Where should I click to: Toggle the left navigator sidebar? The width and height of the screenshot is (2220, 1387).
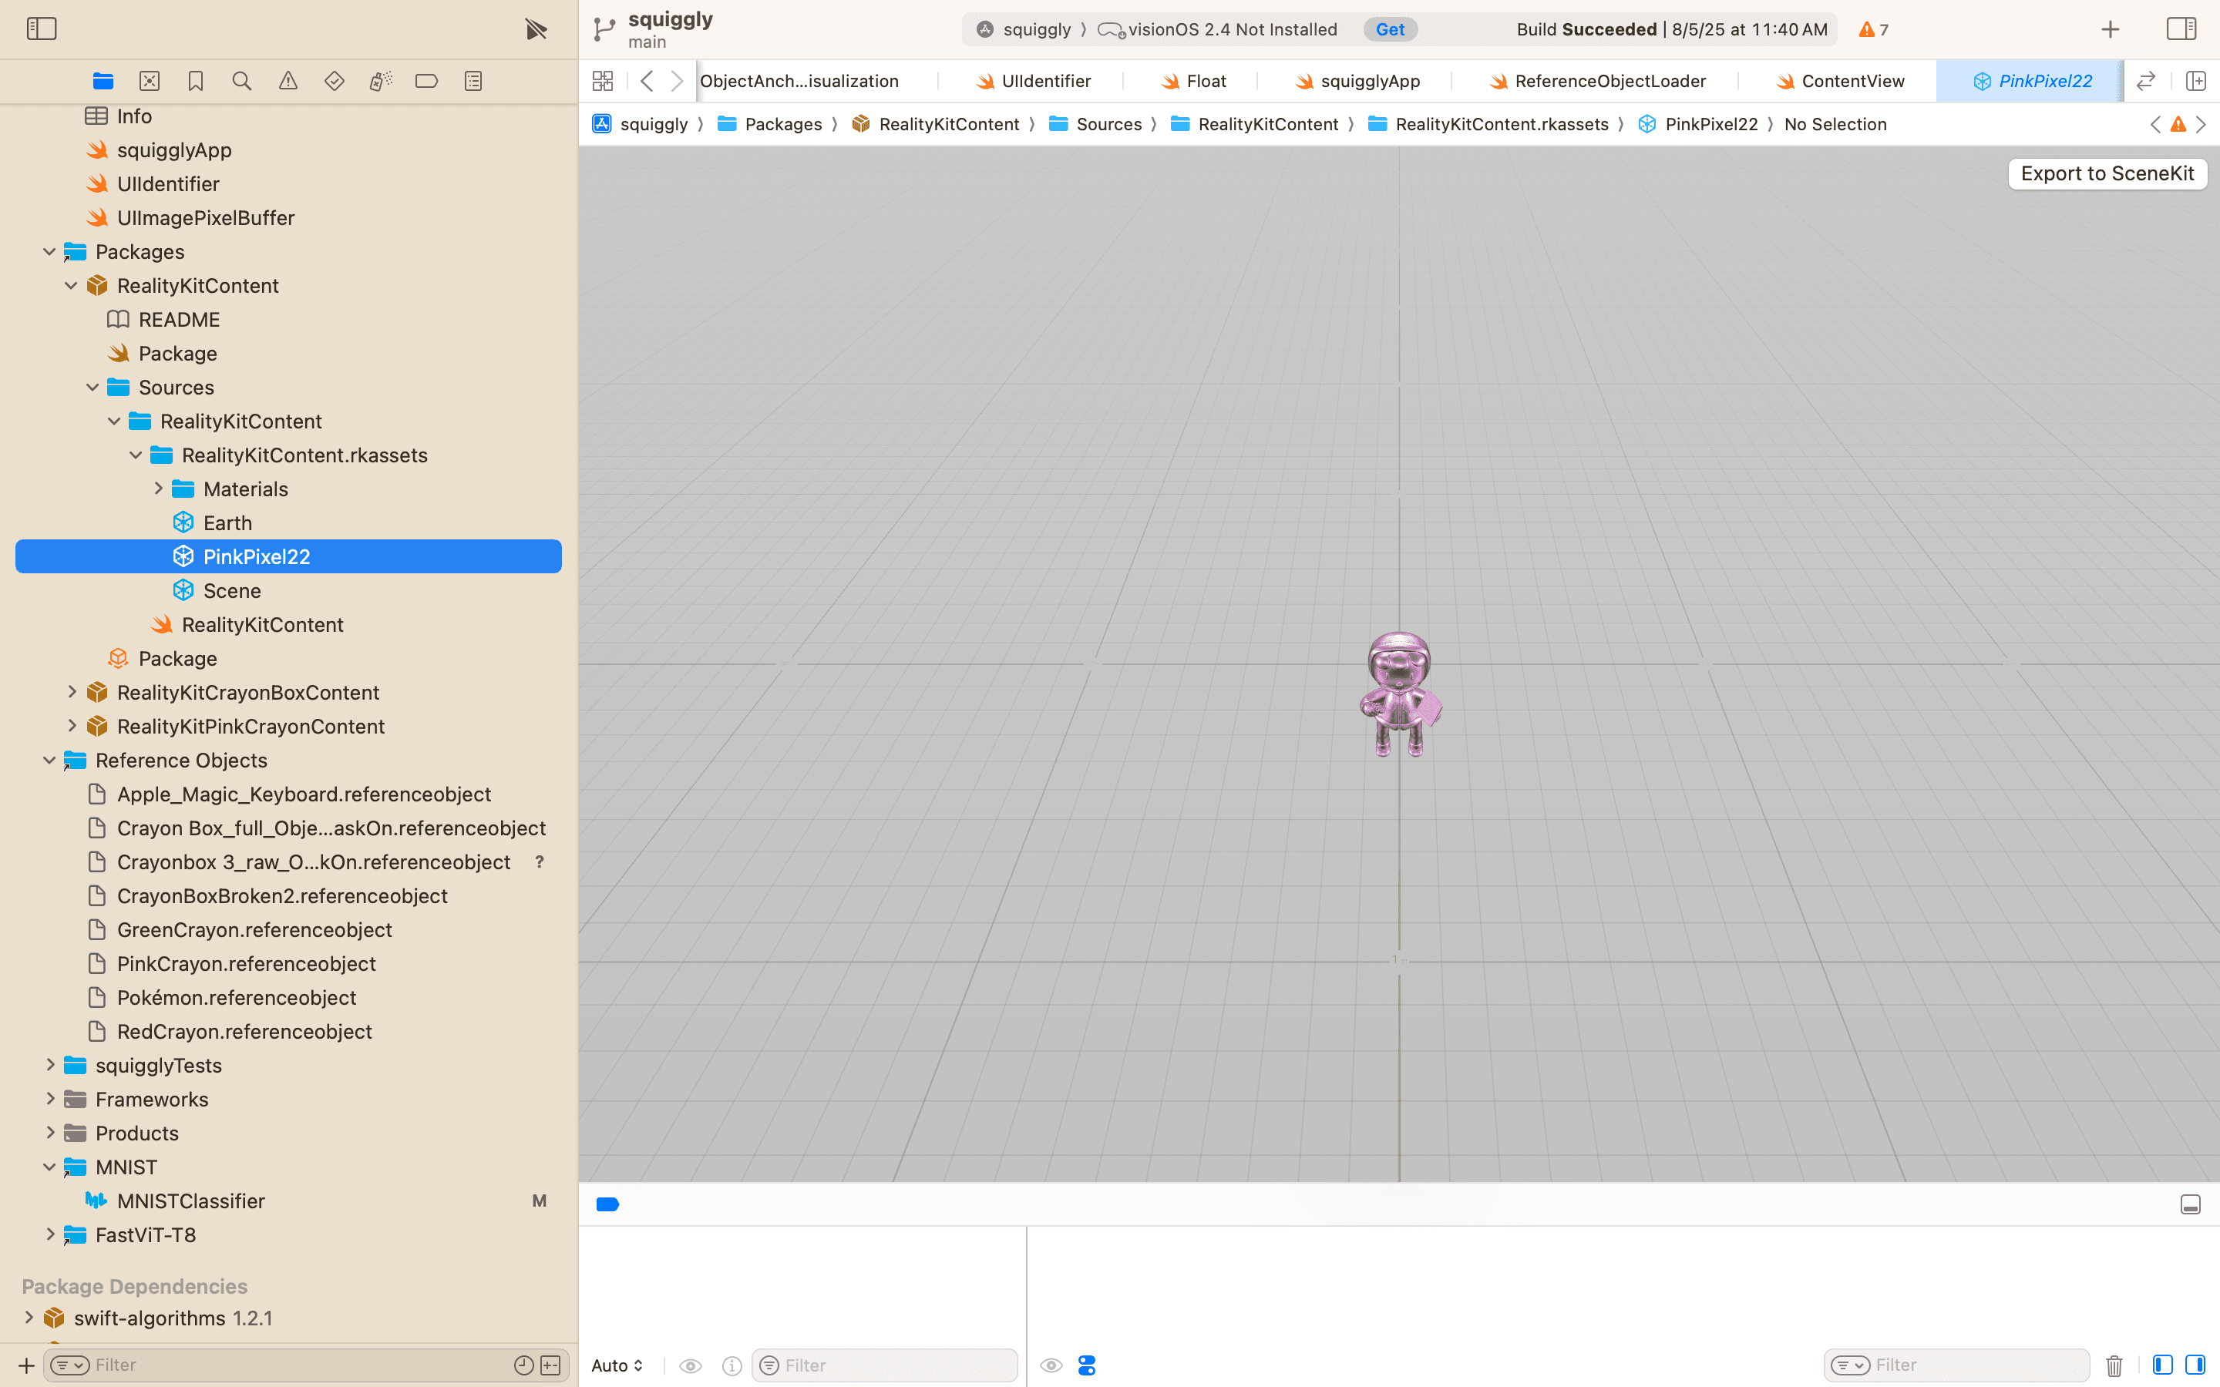pyautogui.click(x=42, y=29)
